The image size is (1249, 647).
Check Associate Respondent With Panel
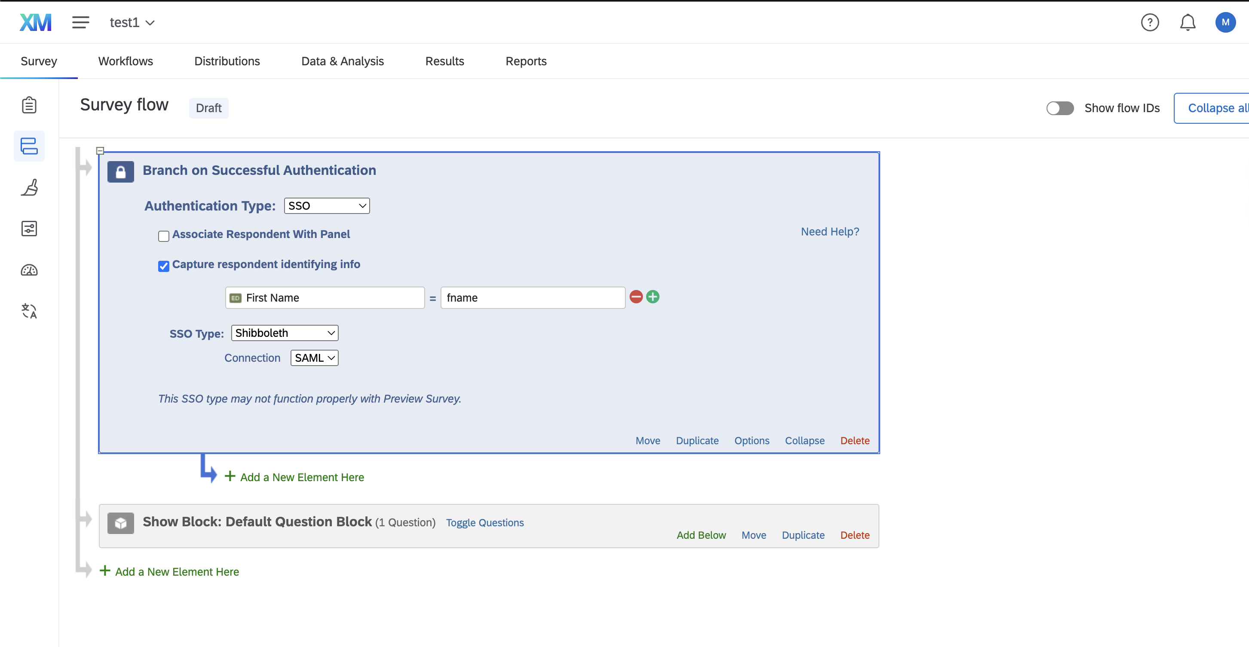pyautogui.click(x=163, y=236)
